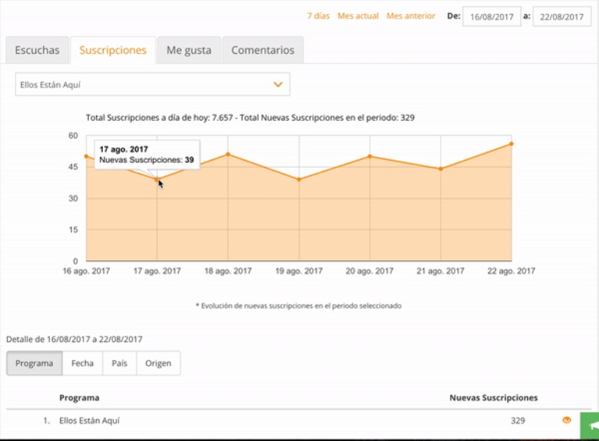Select the Mes actual range link
Viewport: 599px width, 441px height.
click(358, 16)
